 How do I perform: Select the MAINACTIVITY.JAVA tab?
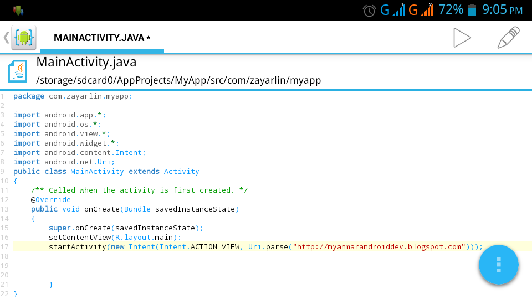click(x=102, y=38)
